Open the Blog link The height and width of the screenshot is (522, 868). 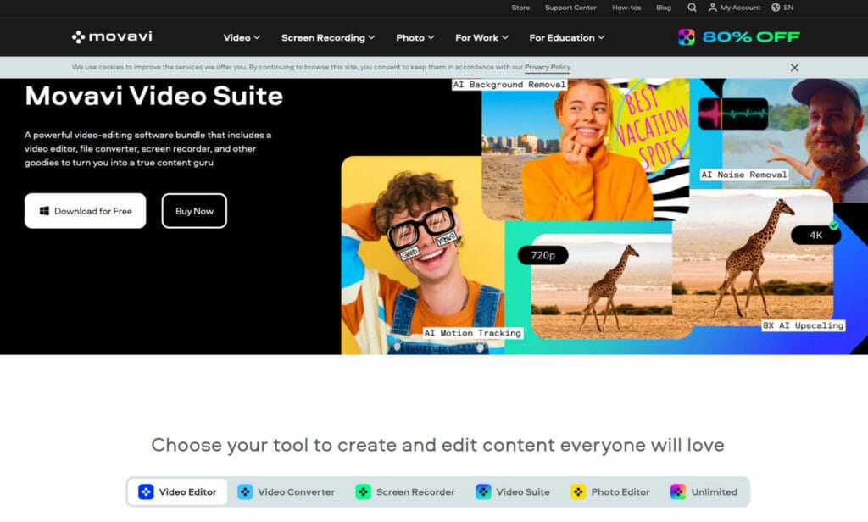pyautogui.click(x=664, y=8)
